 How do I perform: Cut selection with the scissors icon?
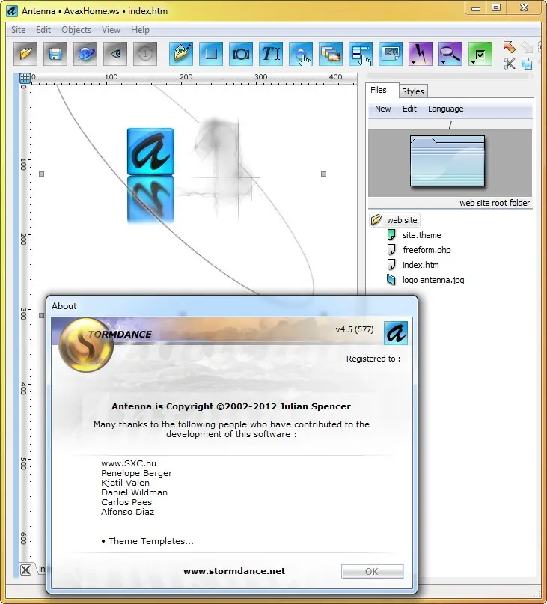(510, 64)
